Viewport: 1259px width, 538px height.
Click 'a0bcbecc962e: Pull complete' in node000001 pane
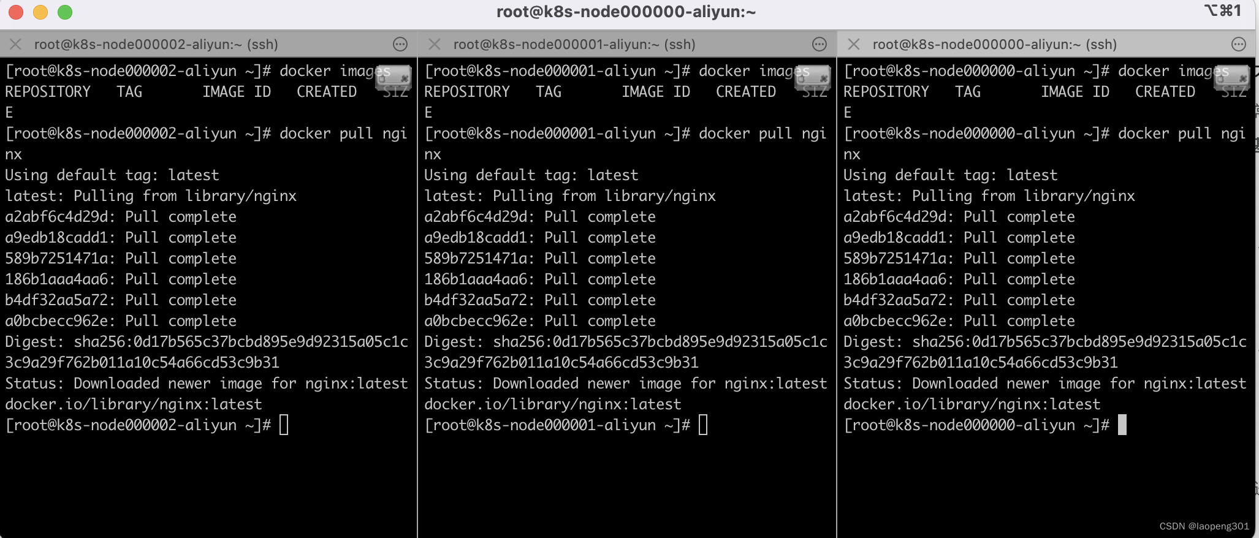point(540,321)
